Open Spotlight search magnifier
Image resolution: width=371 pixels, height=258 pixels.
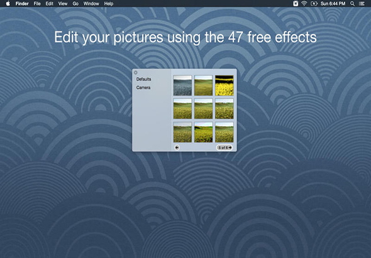(x=352, y=4)
